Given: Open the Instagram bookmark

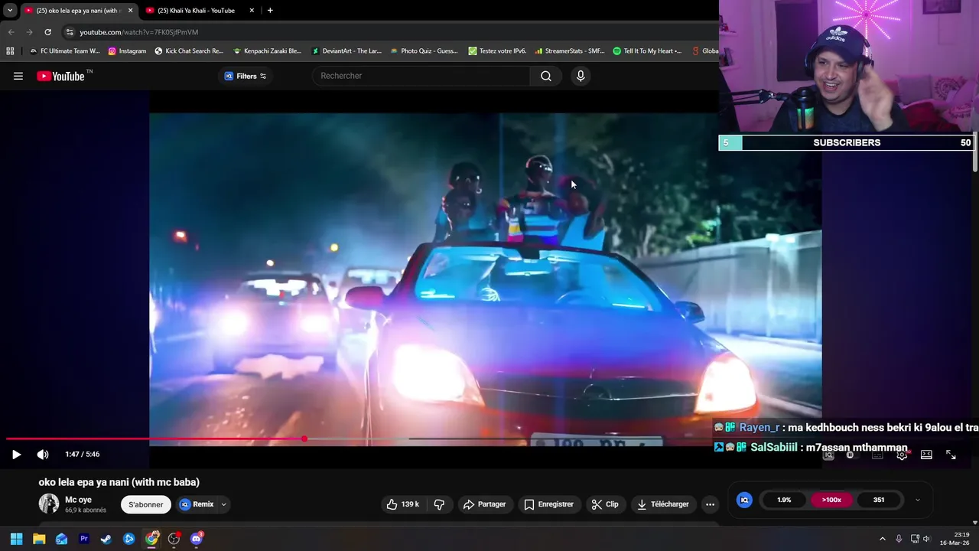Looking at the screenshot, I should (x=127, y=51).
